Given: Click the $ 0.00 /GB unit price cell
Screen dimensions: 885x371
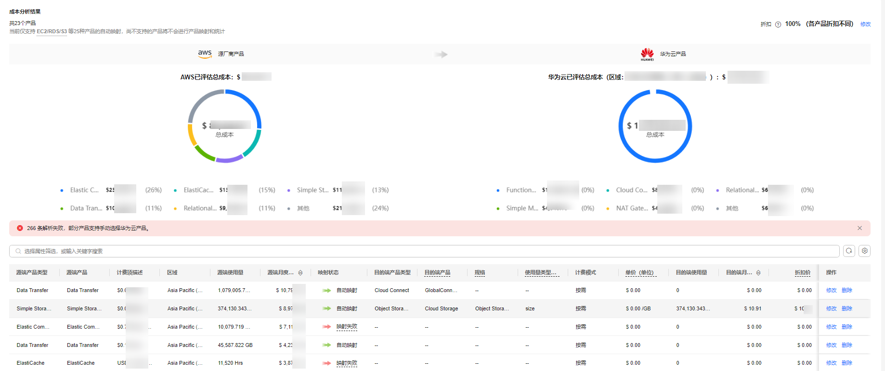Looking at the screenshot, I should [x=638, y=308].
